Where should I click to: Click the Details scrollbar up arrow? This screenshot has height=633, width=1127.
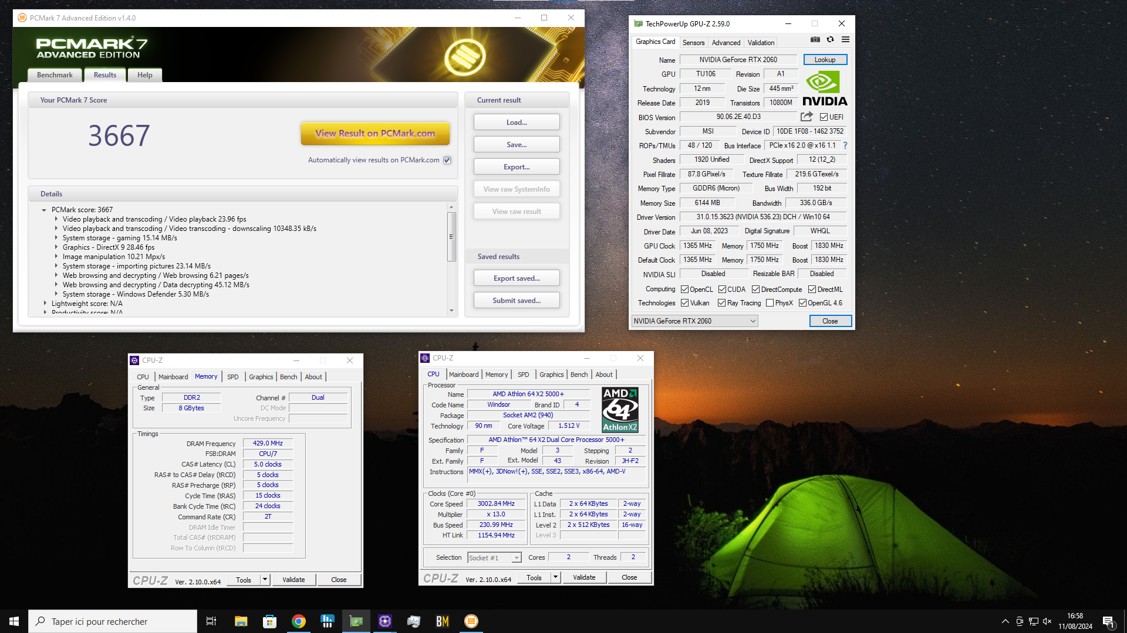(x=451, y=207)
